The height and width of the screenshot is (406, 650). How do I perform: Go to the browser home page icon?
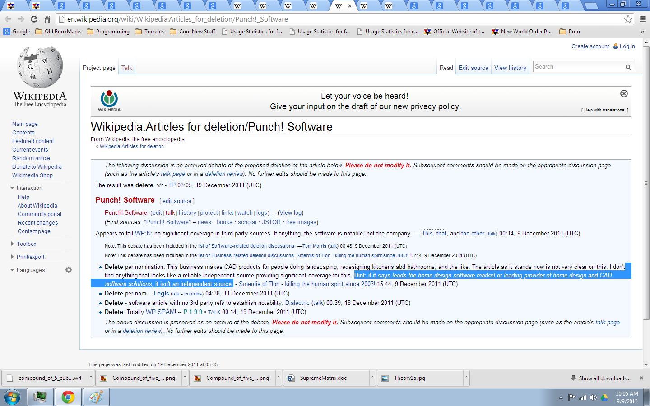[47, 19]
